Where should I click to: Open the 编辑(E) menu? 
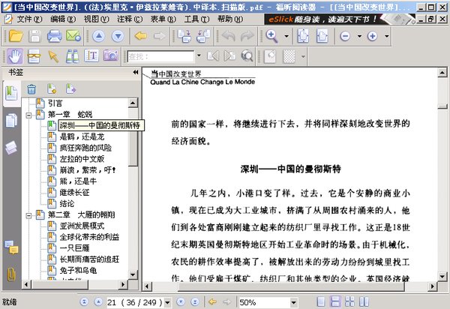pos(63,19)
